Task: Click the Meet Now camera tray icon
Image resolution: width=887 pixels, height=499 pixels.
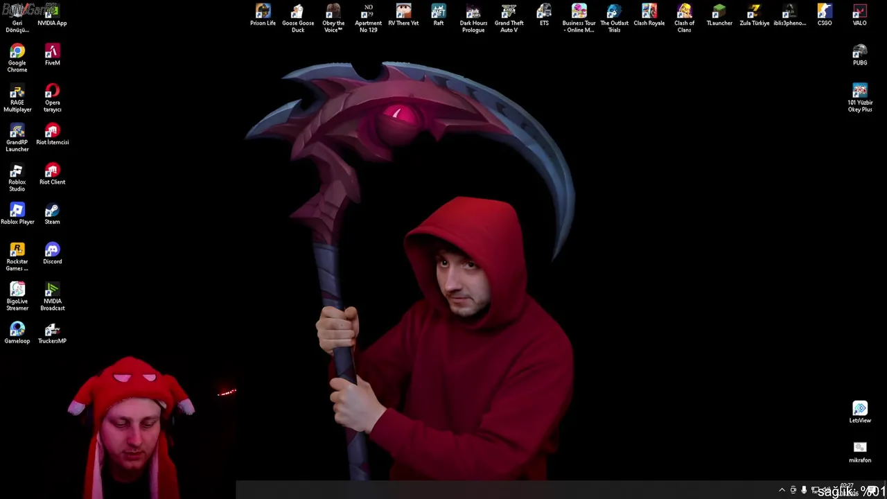Action: tap(793, 491)
